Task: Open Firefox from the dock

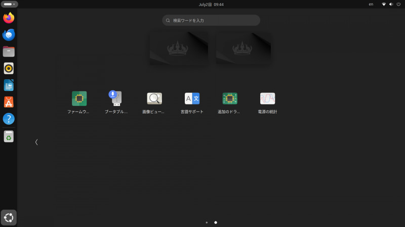Action: [x=9, y=18]
